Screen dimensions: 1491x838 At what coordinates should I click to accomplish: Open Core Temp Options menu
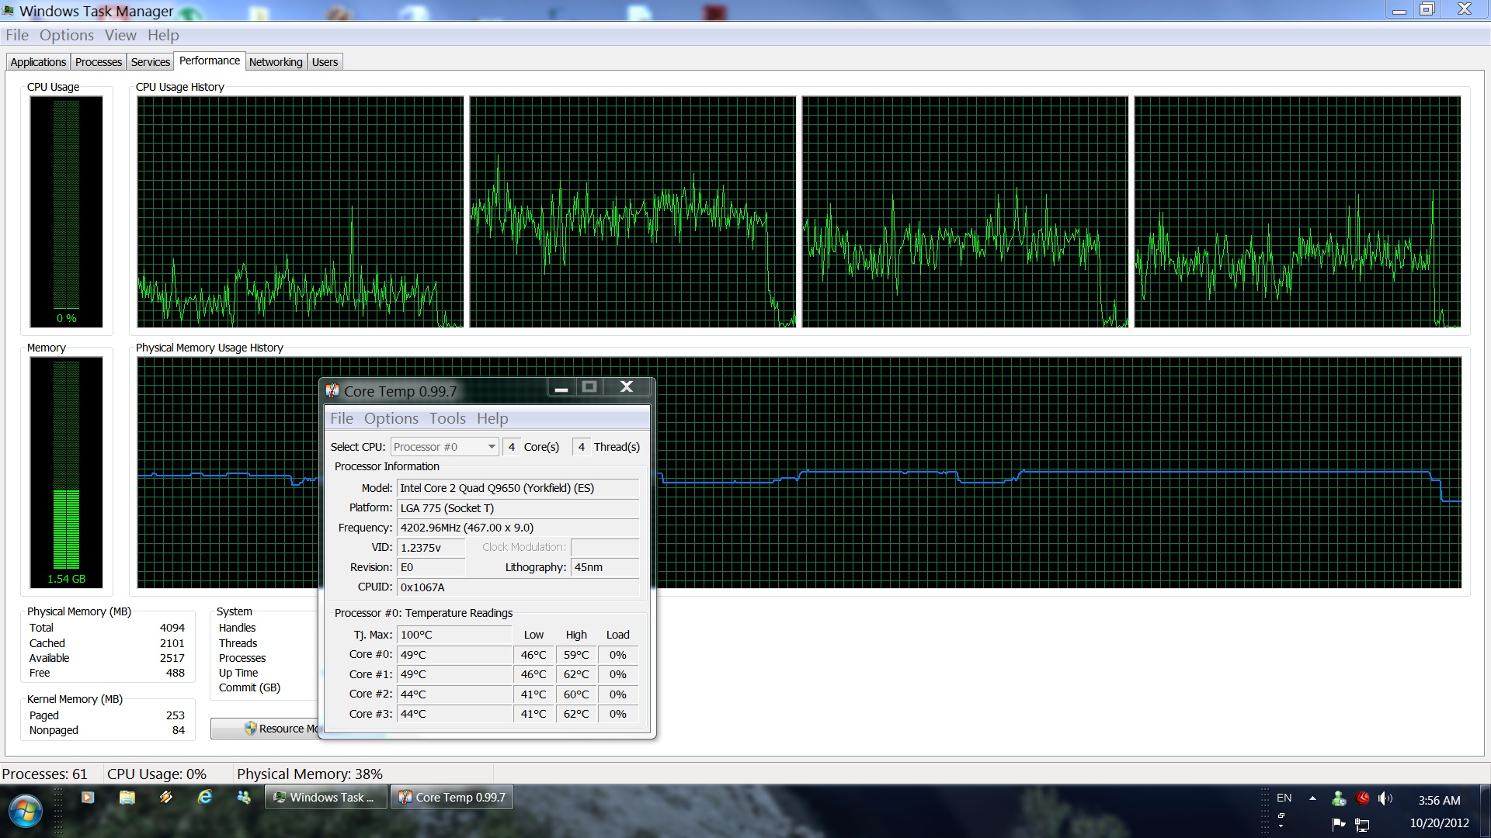[x=391, y=418]
